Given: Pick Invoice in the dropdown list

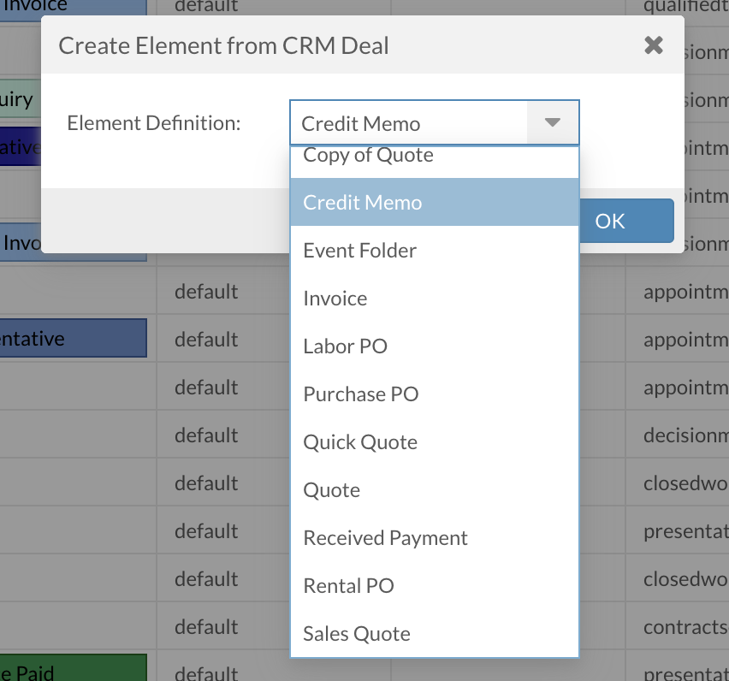Looking at the screenshot, I should pyautogui.click(x=335, y=299).
